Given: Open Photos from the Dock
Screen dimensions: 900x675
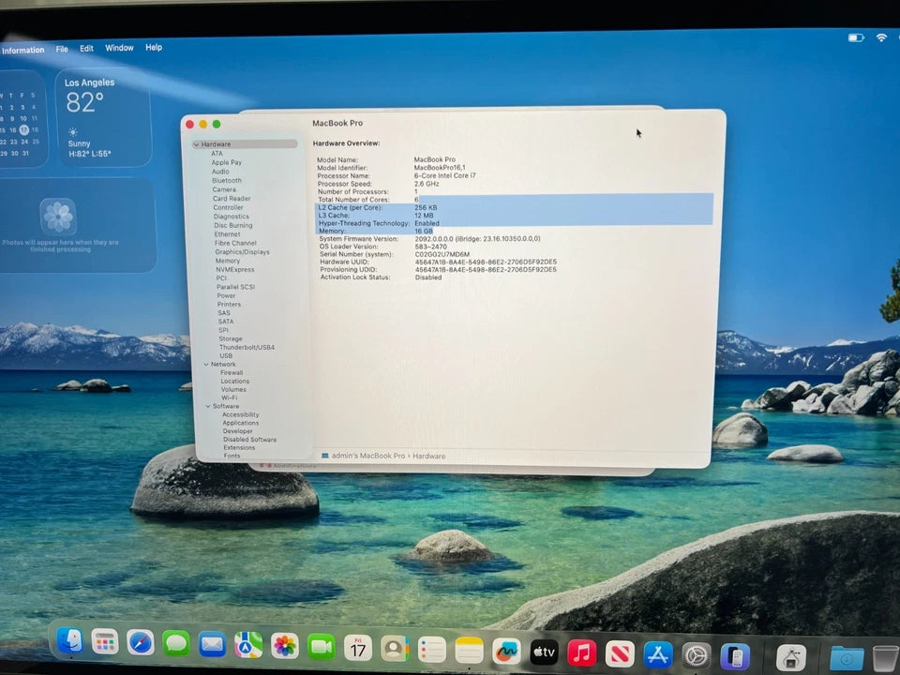Looking at the screenshot, I should coord(285,647).
